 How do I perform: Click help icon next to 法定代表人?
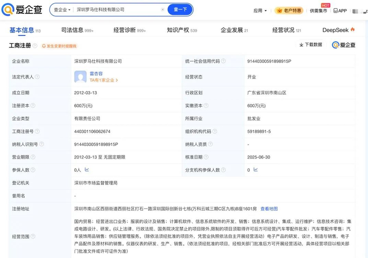click(36, 77)
